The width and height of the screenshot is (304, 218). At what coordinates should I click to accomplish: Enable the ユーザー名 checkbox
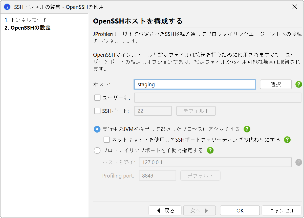[97, 98]
